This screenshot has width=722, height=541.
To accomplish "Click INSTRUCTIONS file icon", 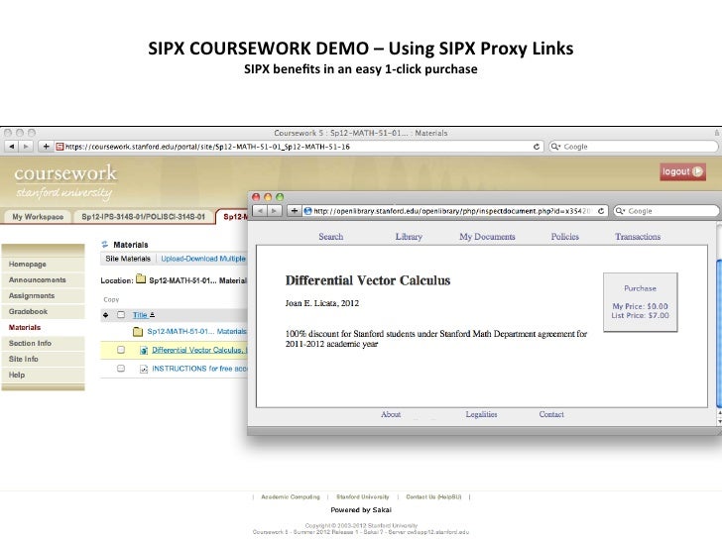I will [144, 369].
